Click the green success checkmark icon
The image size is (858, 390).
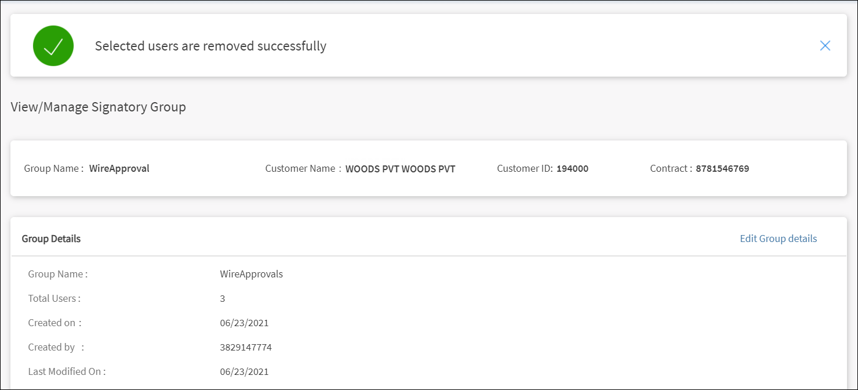(x=53, y=46)
